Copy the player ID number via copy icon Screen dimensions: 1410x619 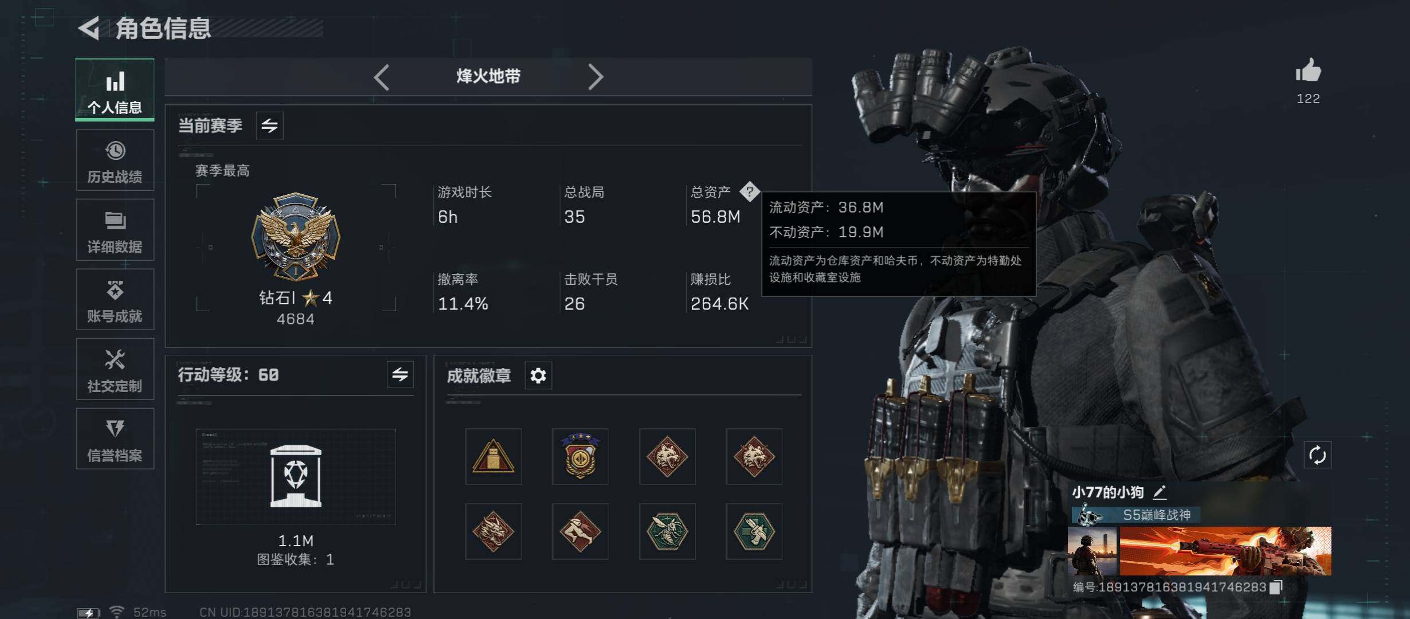(x=1276, y=587)
